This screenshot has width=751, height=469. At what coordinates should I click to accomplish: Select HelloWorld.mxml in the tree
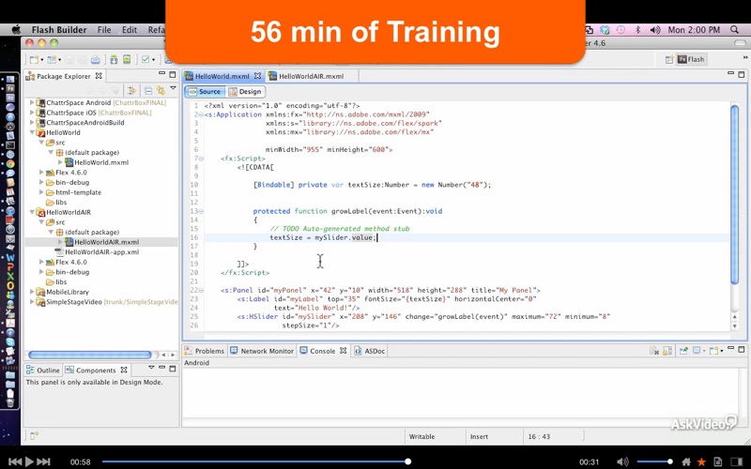pyautogui.click(x=101, y=162)
